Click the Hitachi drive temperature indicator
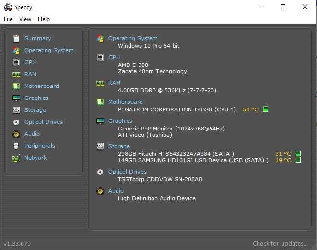Image resolution: width=317 pixels, height=250 pixels. pos(298,154)
